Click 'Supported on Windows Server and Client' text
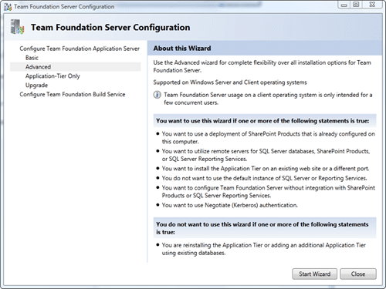Image resolution: width=386 pixels, height=289 pixels. (x=230, y=82)
